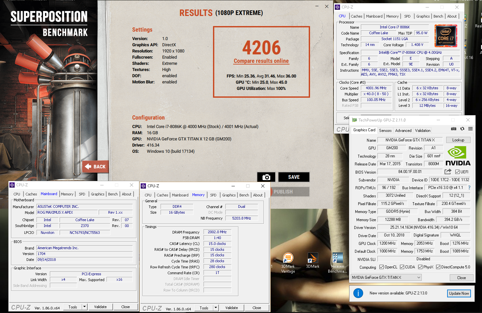Click the score 4206 in results
This screenshot has height=313, width=482.
(261, 48)
